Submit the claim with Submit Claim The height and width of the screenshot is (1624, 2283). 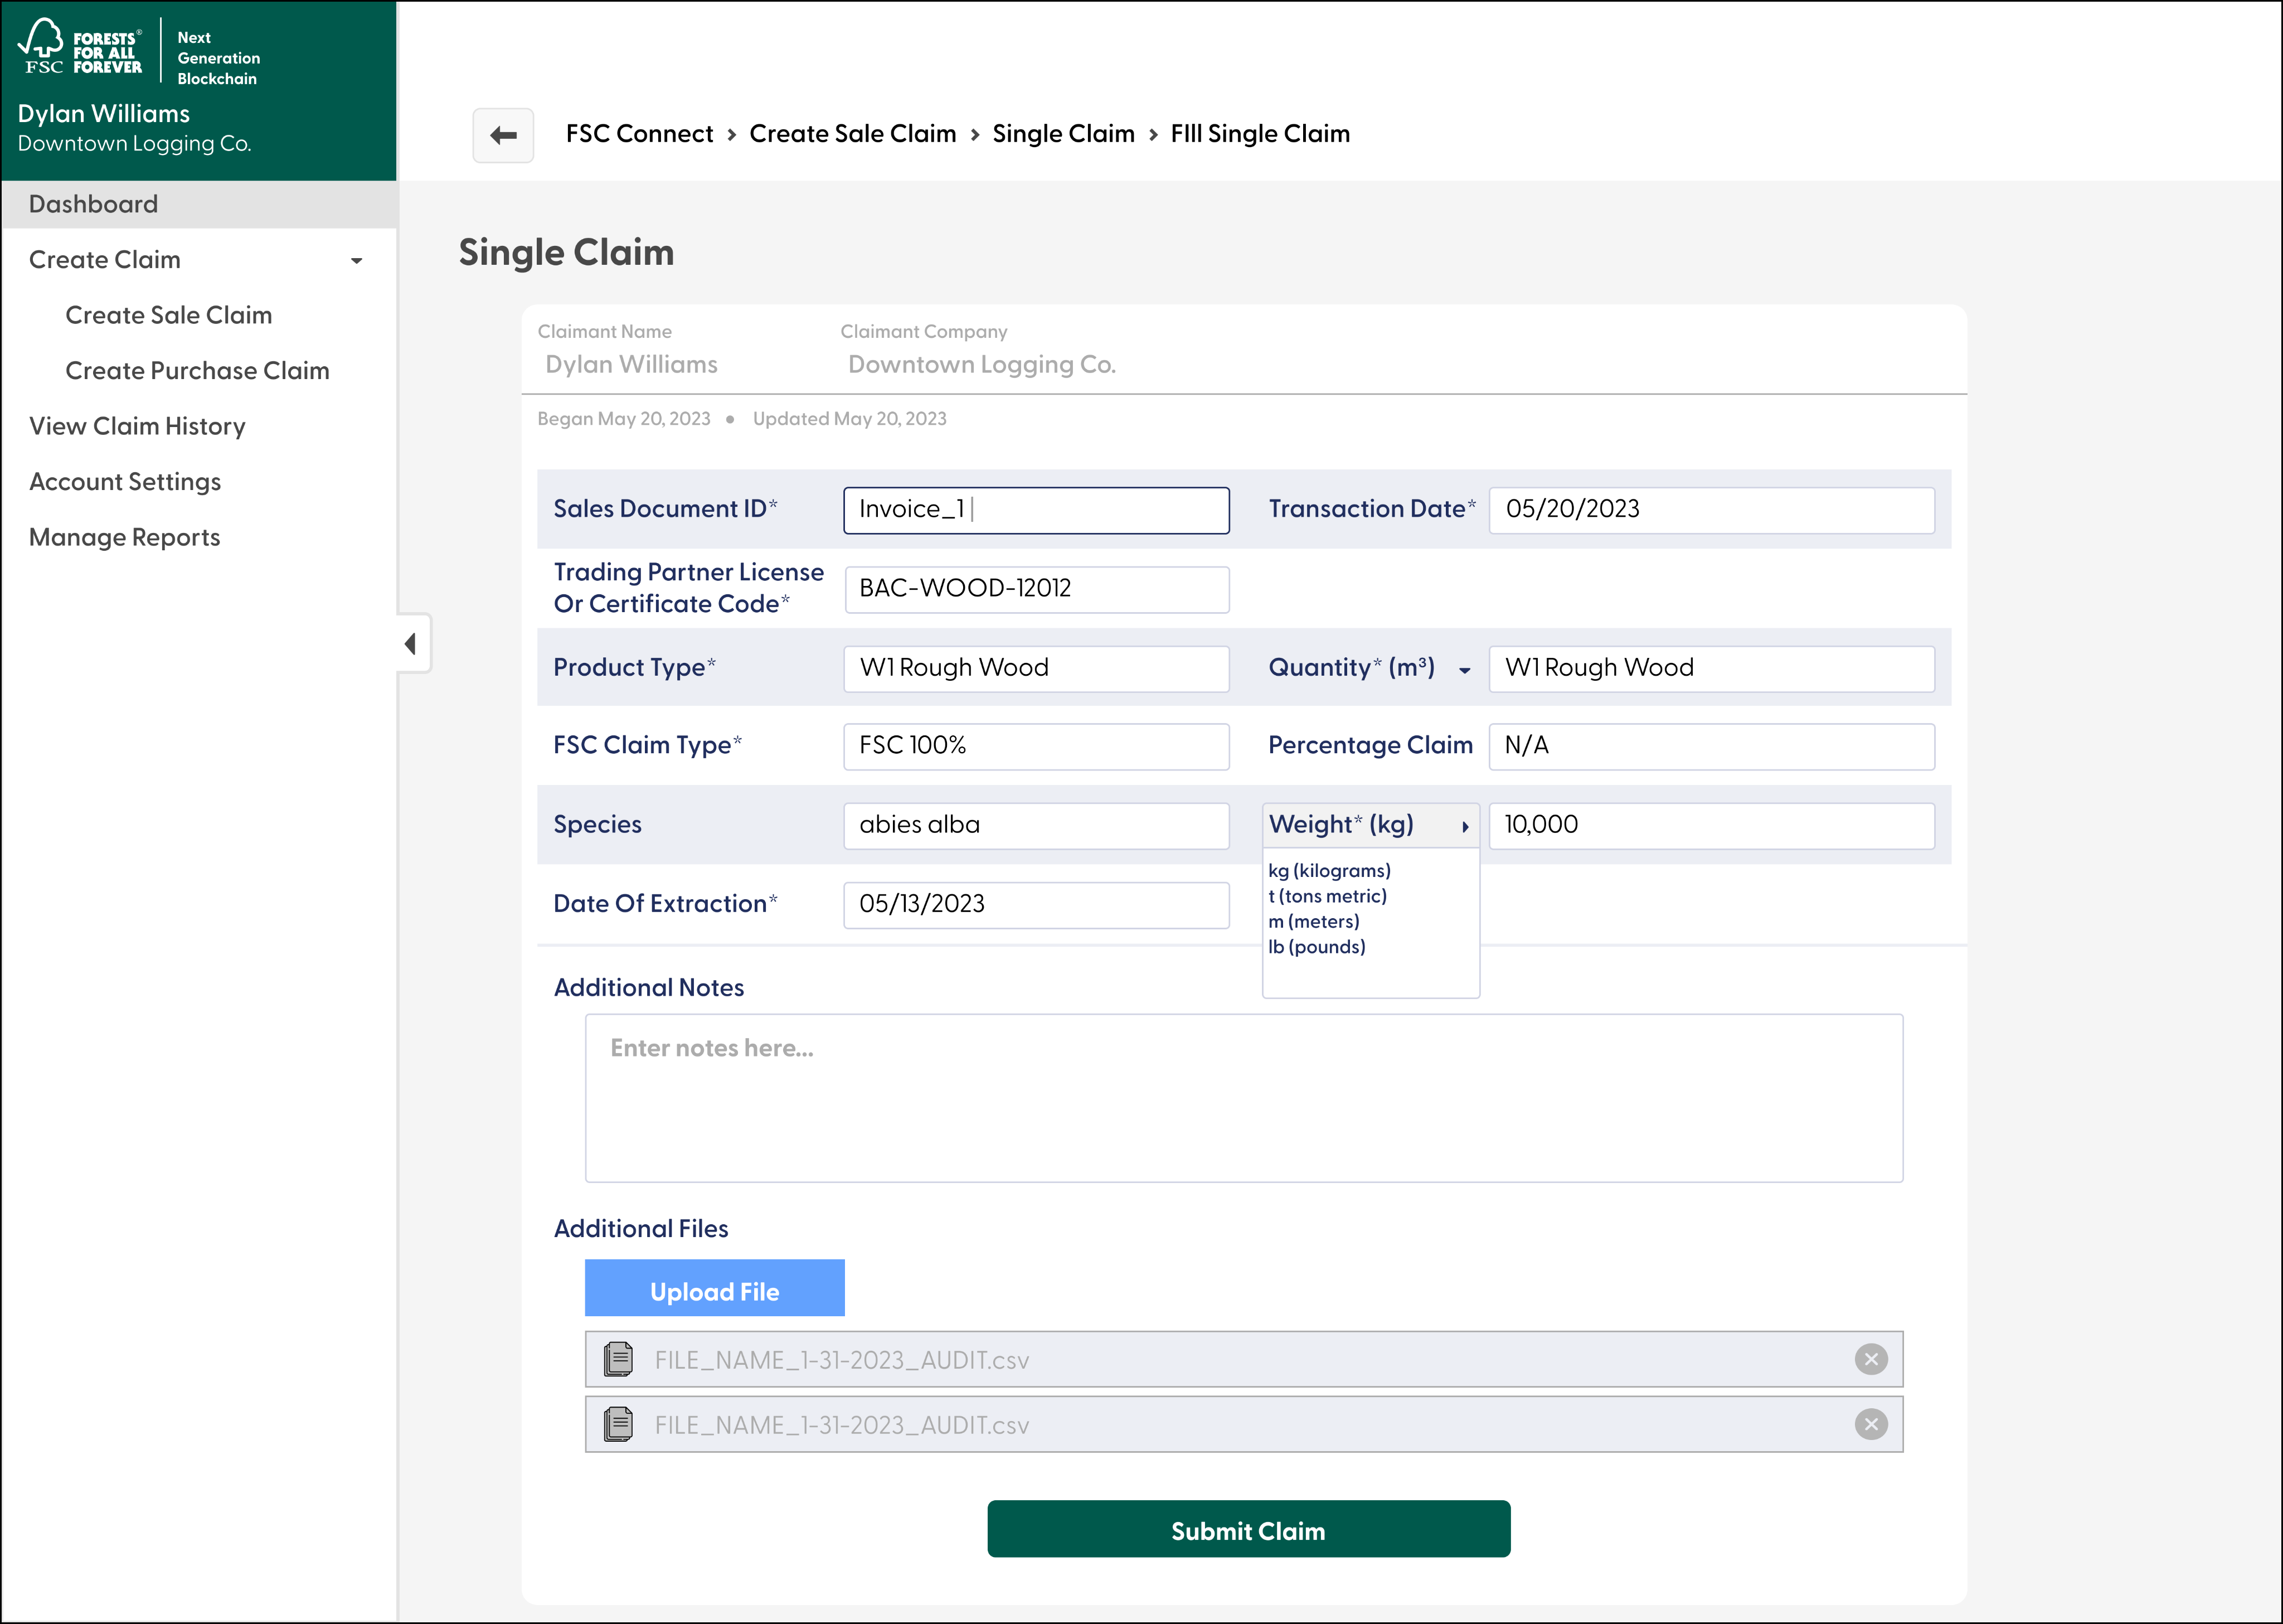1247,1529
